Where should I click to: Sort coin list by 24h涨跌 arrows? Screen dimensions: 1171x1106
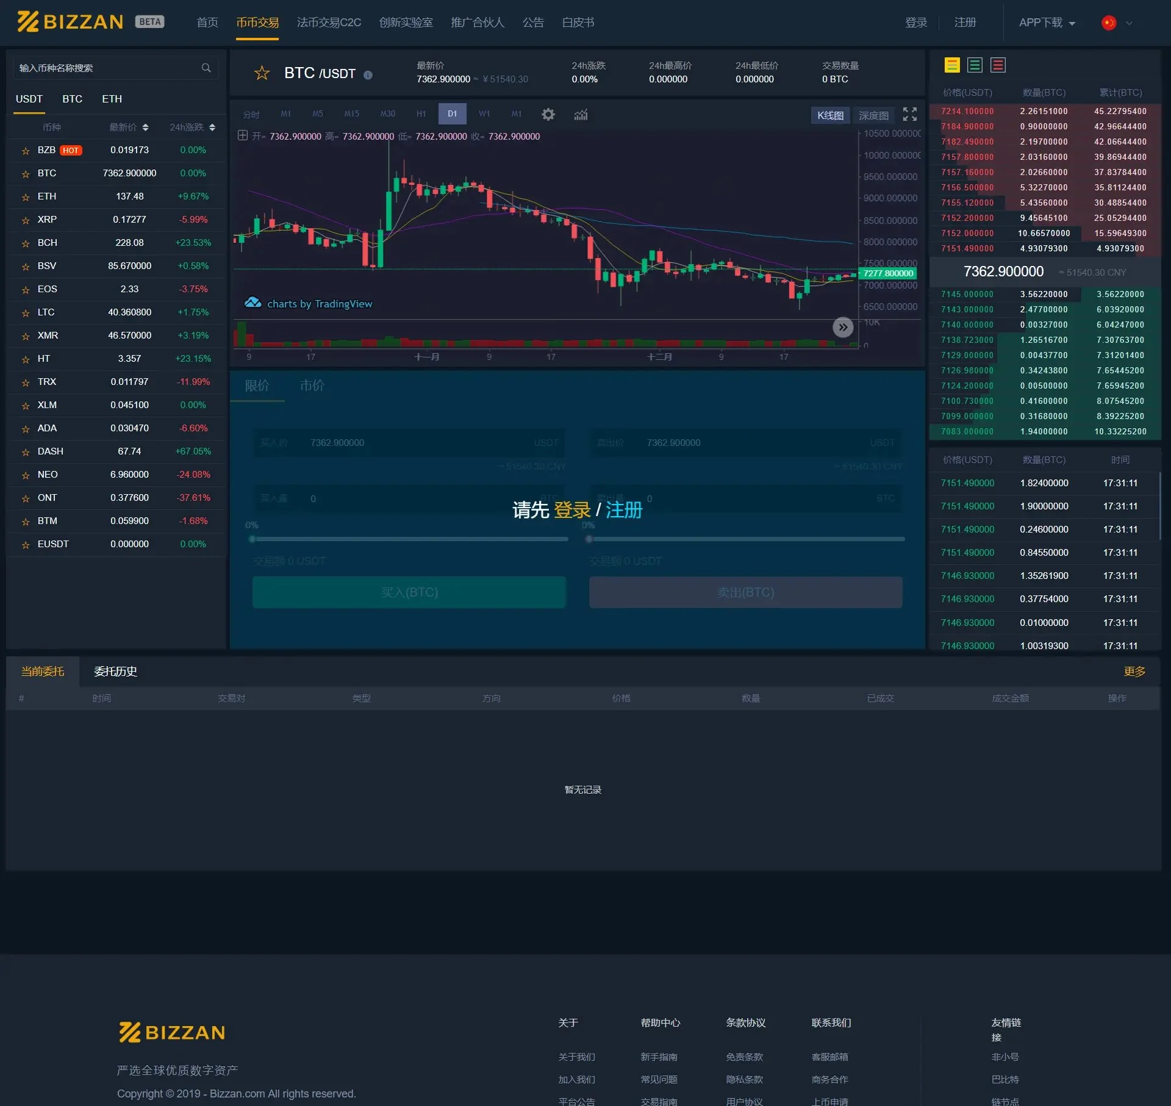coord(212,127)
